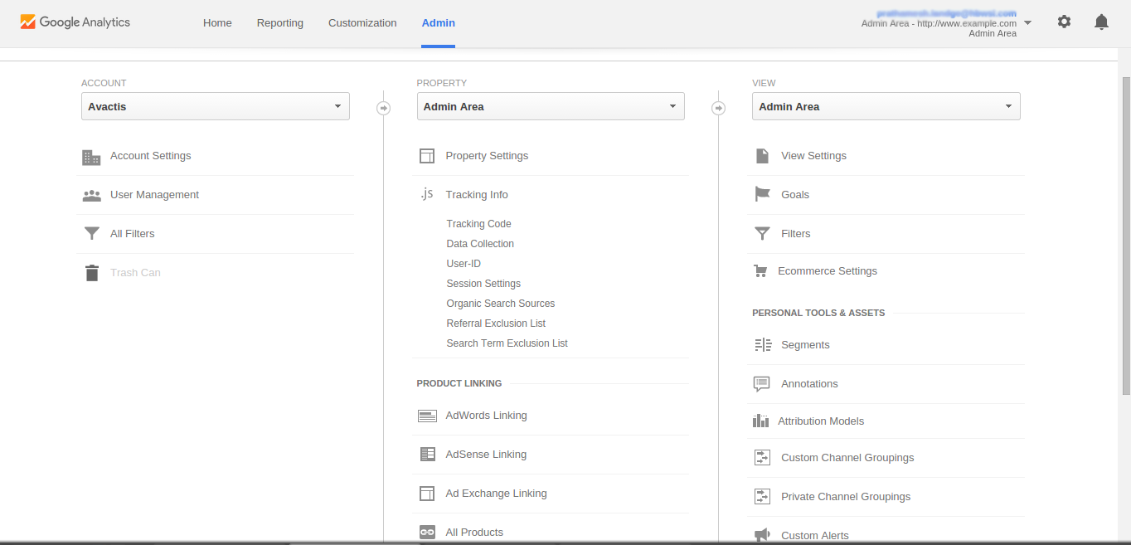Click the Account Settings building icon

91,157
